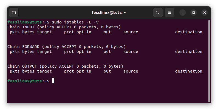This screenshot has width=218, height=111.
Task: Click 'prot' header under Chain FORWARD
Action: point(69,52)
